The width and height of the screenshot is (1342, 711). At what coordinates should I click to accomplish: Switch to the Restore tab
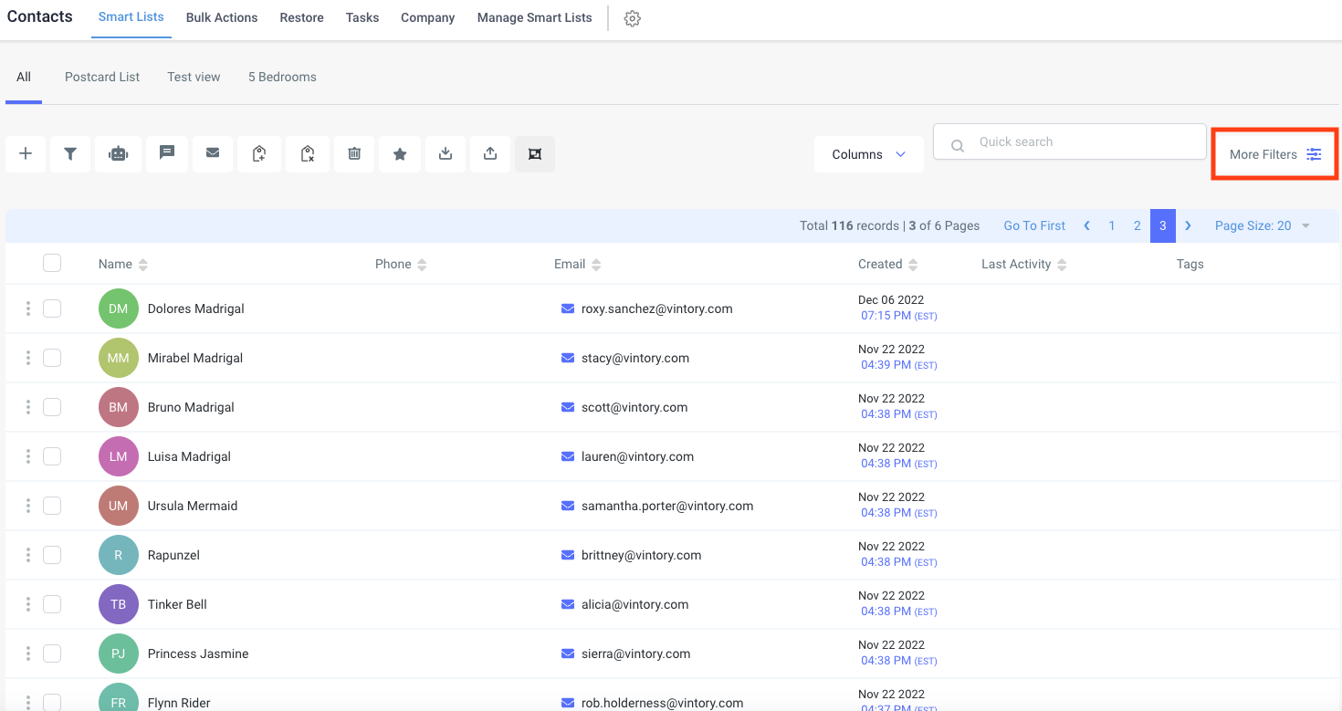coord(302,17)
